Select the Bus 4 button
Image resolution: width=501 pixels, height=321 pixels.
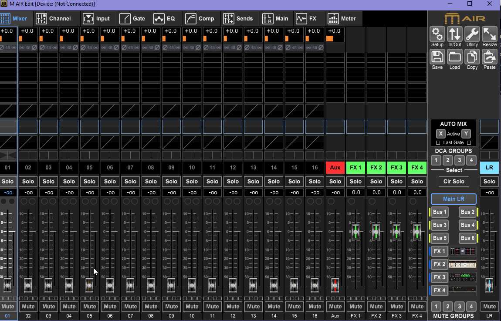467,225
